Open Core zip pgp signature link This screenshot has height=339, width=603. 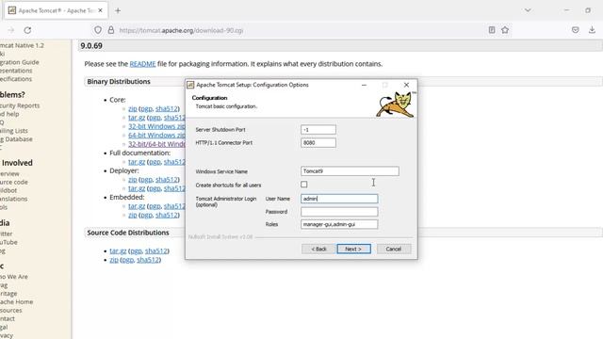click(146, 109)
